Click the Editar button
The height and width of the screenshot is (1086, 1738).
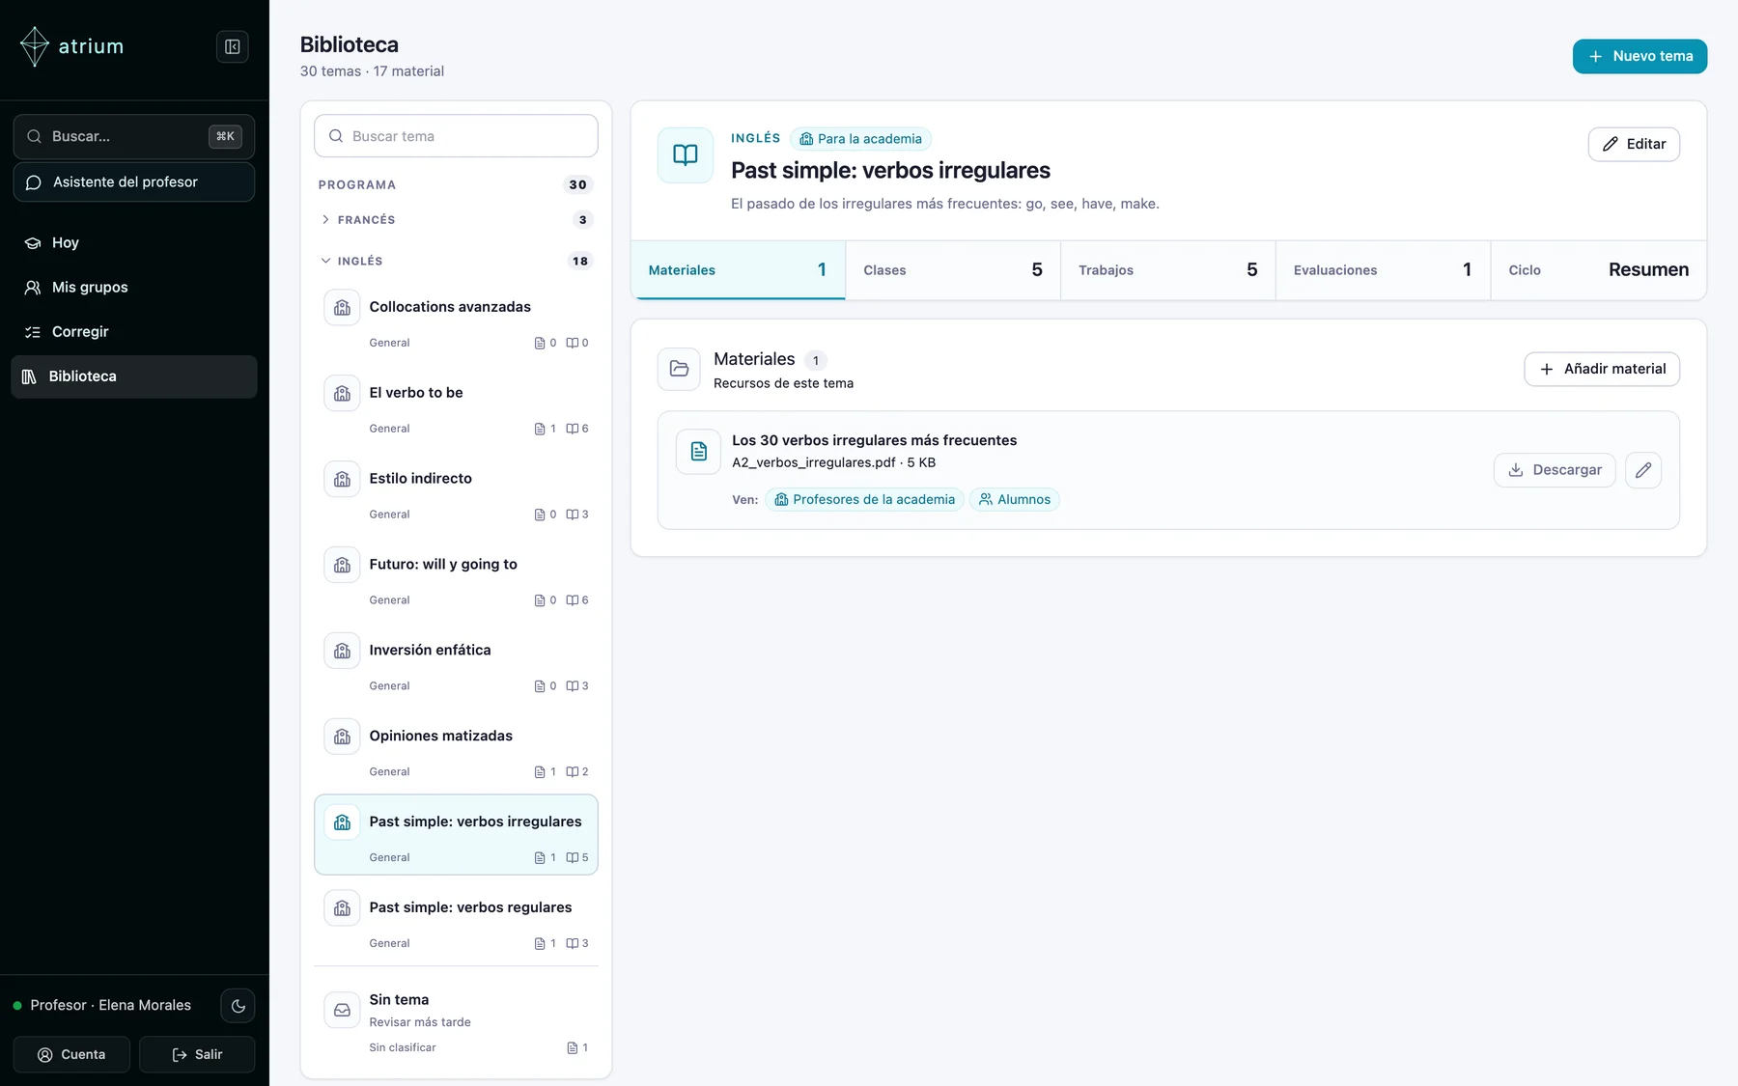coord(1634,144)
